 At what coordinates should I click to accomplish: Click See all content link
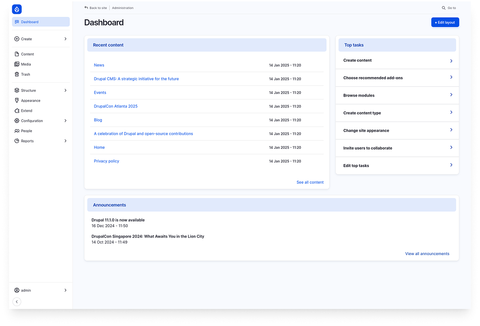pos(310,182)
